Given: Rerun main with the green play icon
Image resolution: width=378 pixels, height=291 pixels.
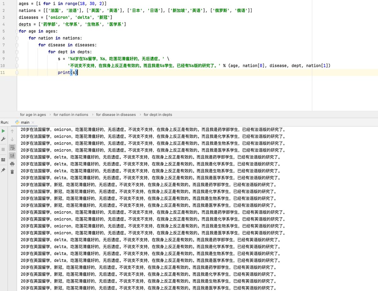Looking at the screenshot, I should (3, 131).
